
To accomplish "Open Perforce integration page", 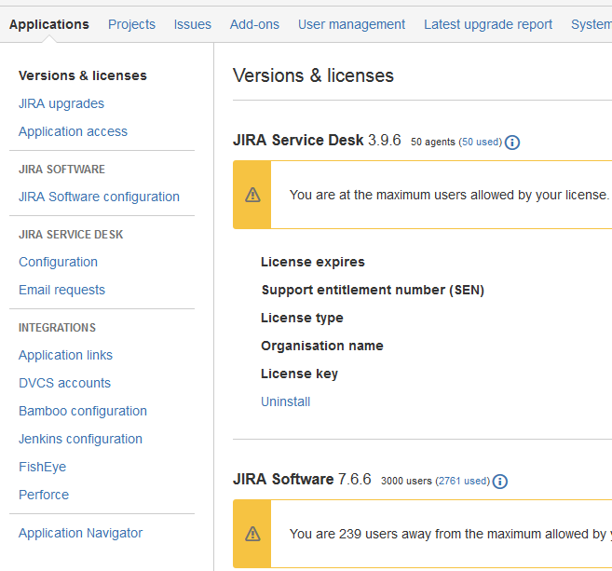I will pos(44,495).
